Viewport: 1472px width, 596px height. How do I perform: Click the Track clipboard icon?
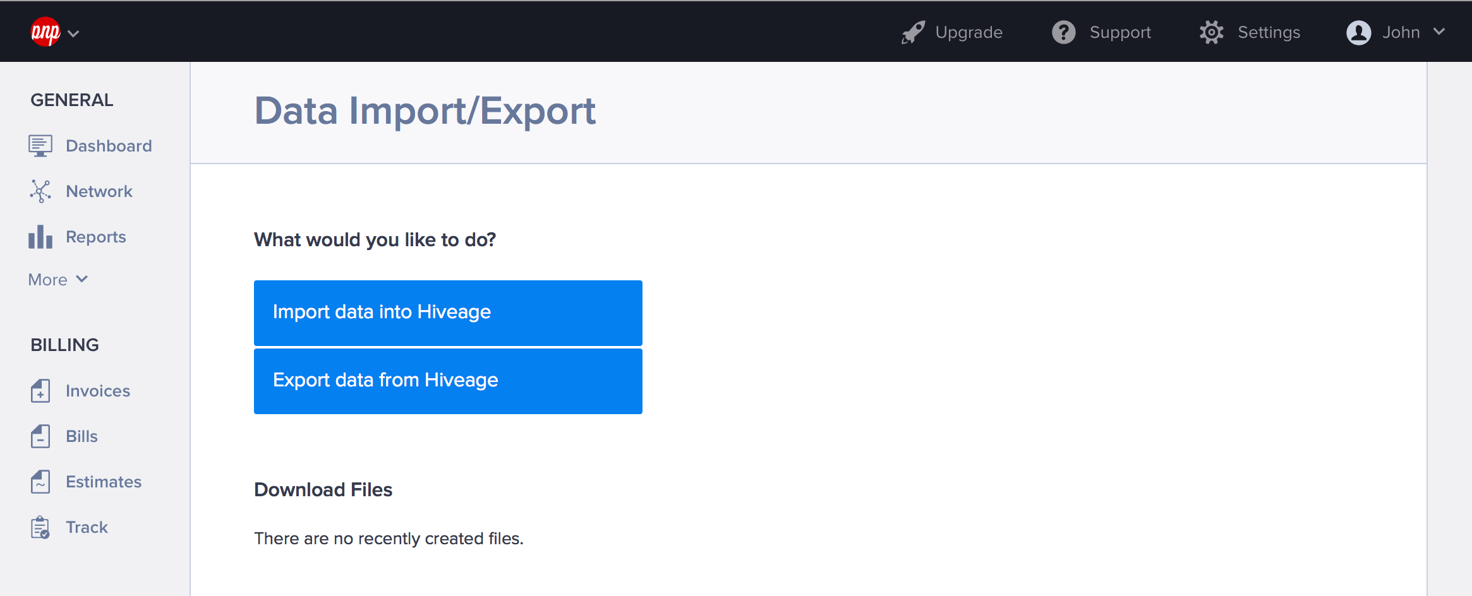[40, 527]
